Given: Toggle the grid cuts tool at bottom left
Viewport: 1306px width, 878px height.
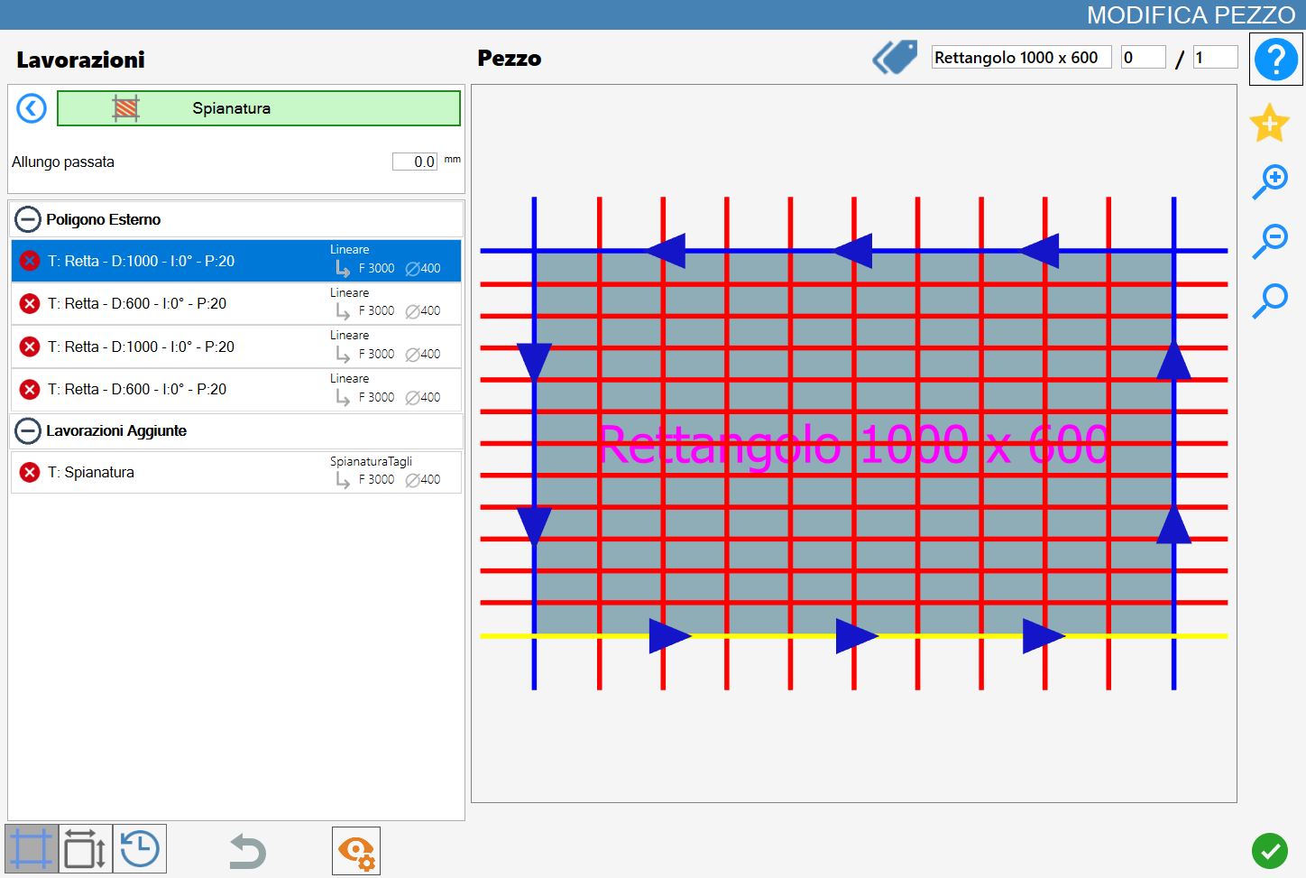Looking at the screenshot, I should point(32,849).
